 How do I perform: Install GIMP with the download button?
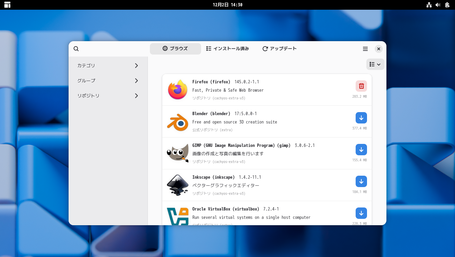[x=361, y=150]
